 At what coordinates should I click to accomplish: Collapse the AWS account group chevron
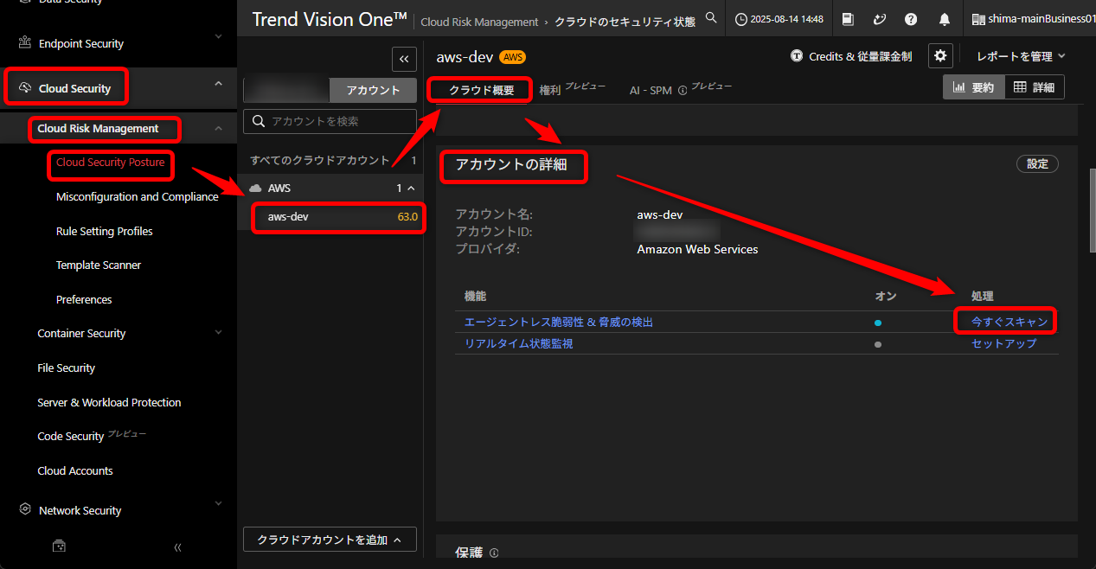click(411, 188)
